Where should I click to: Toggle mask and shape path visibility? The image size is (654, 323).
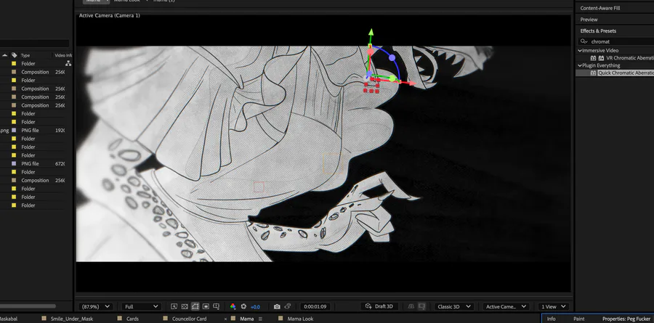pyautogui.click(x=195, y=306)
